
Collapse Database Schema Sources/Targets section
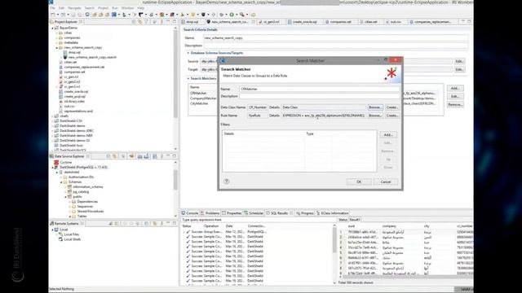(x=188, y=53)
